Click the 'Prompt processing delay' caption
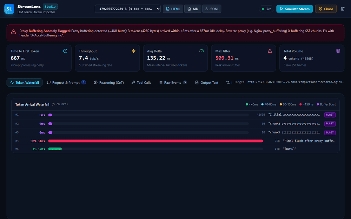 coord(27,65)
